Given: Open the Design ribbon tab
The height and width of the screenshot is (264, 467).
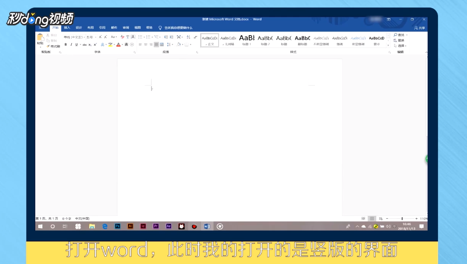Looking at the screenshot, I should (x=79, y=28).
